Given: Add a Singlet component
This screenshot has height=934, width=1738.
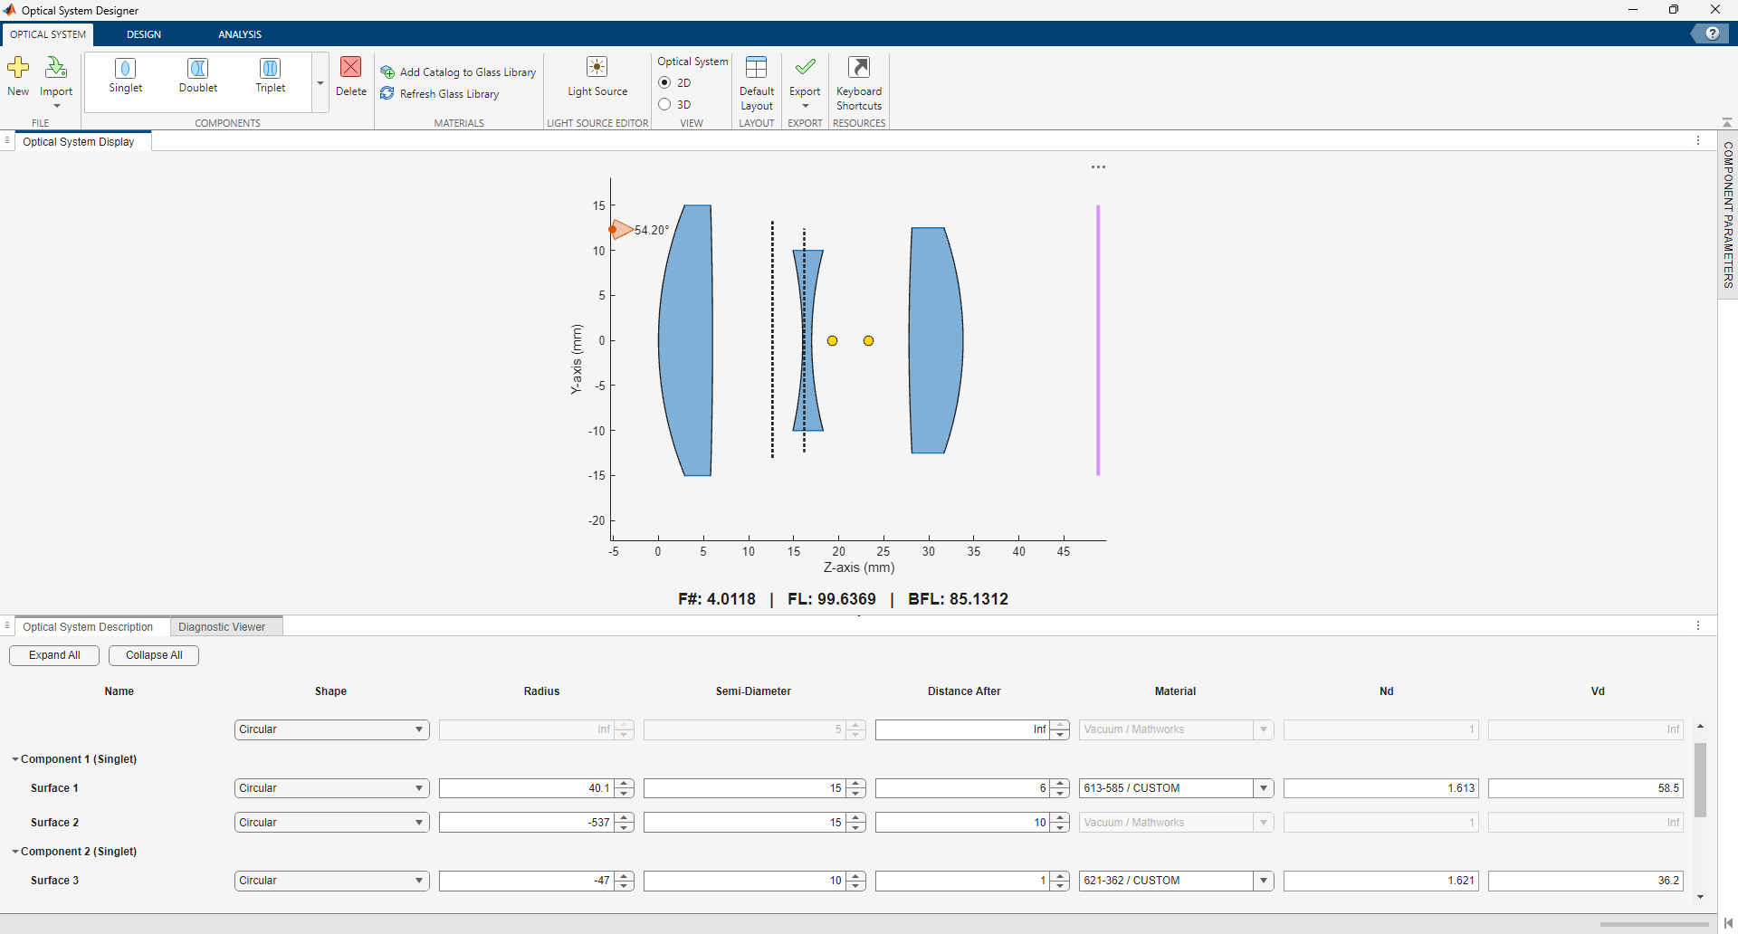Looking at the screenshot, I should coord(124,77).
